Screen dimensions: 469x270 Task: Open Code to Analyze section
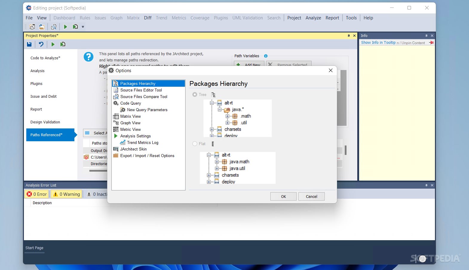[45, 58]
